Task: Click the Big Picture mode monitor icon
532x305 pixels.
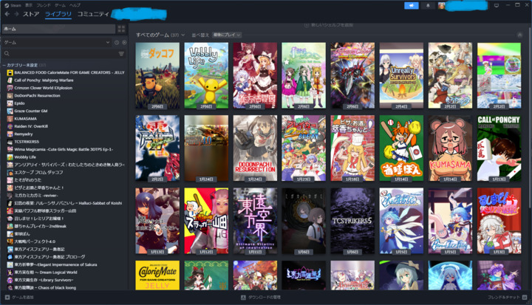Action: (497, 5)
